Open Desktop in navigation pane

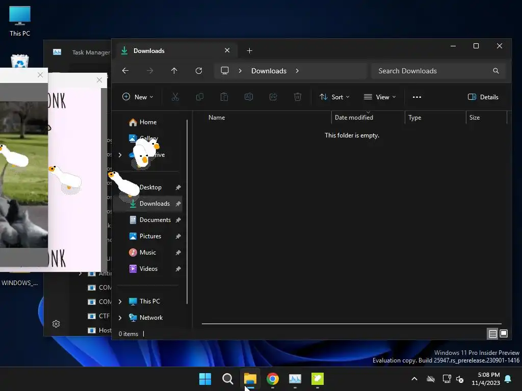pos(150,187)
